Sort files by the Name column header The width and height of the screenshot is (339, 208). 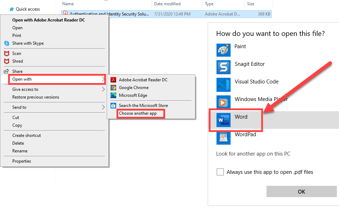coord(68,4)
